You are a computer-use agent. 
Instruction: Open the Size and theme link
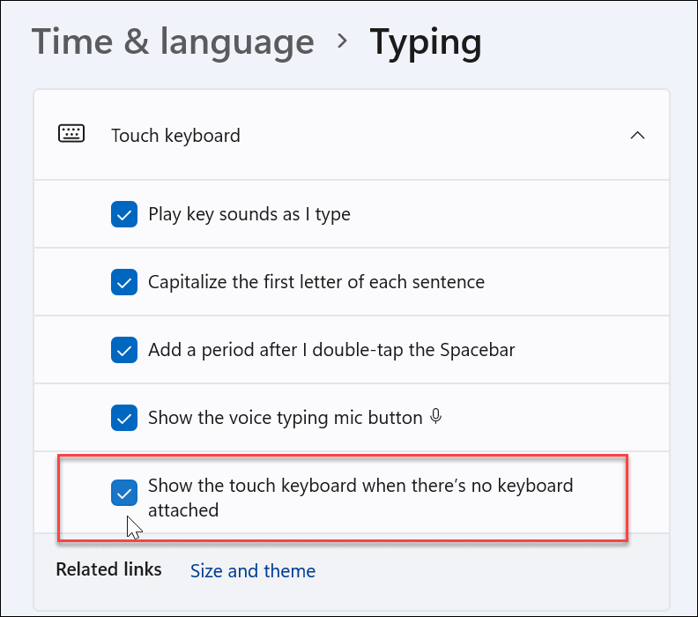[253, 571]
